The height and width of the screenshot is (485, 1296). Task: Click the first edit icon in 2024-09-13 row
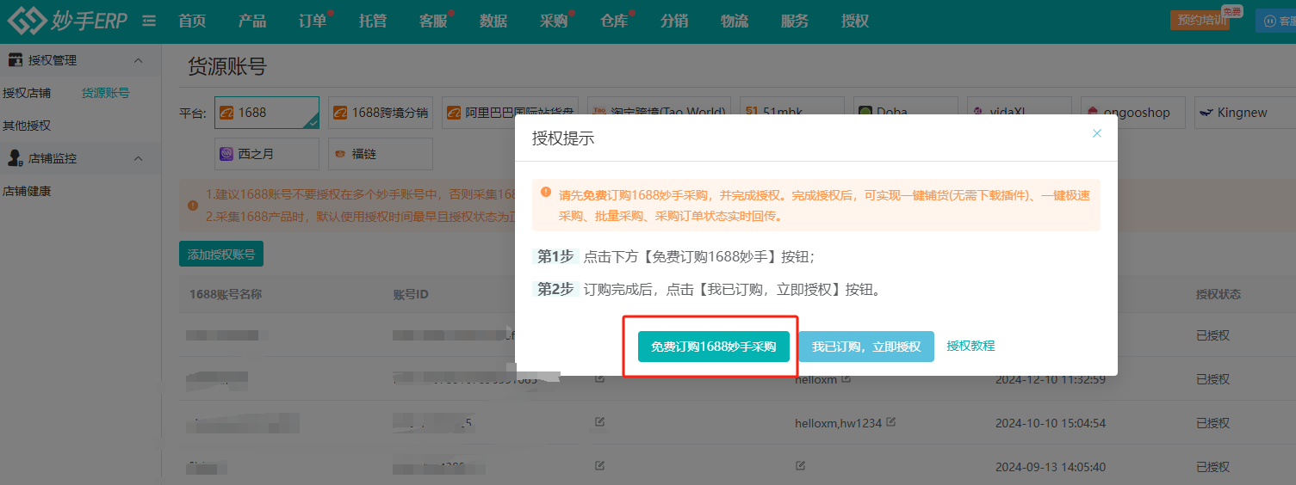[x=600, y=465]
